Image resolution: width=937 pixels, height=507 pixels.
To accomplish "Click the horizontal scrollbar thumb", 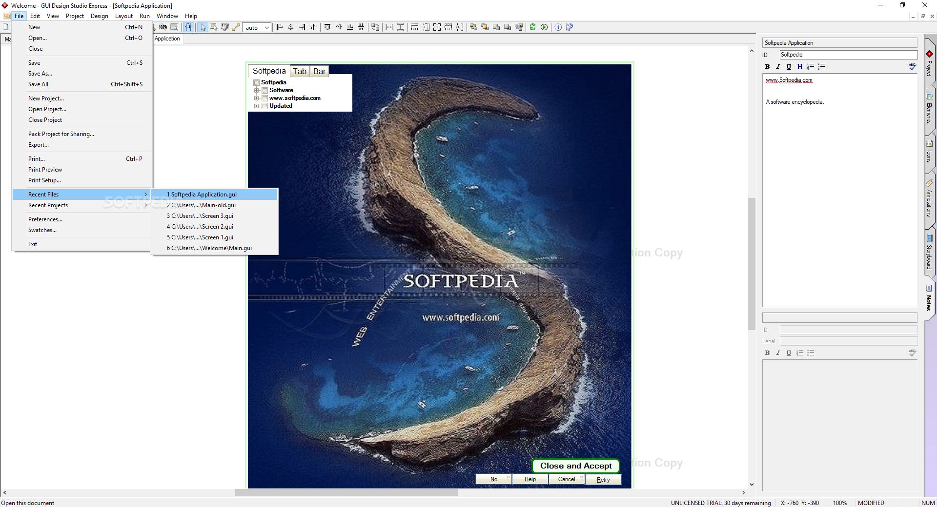I will (346, 493).
